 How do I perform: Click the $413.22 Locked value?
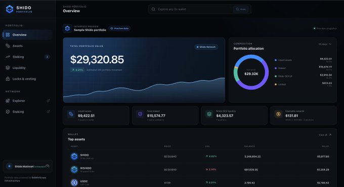point(327,83)
